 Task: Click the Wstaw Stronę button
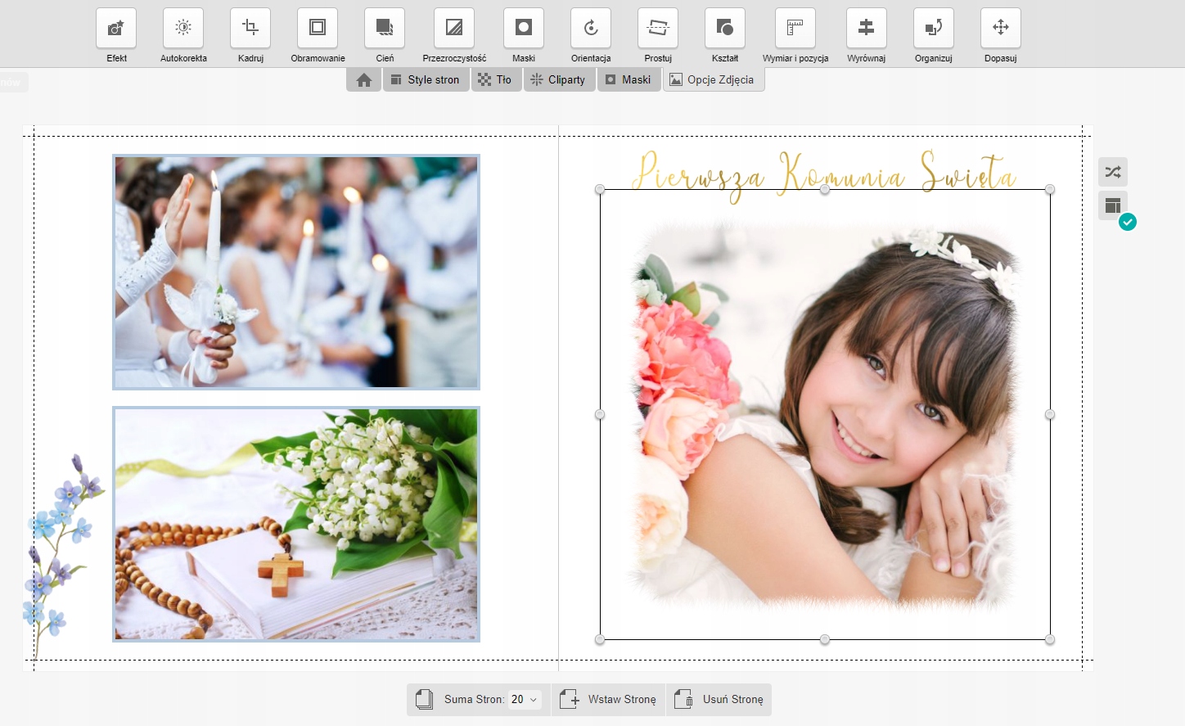pyautogui.click(x=608, y=700)
